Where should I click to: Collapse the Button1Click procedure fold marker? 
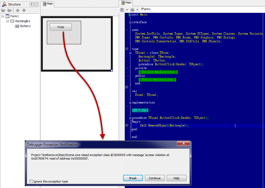click(x=130, y=118)
